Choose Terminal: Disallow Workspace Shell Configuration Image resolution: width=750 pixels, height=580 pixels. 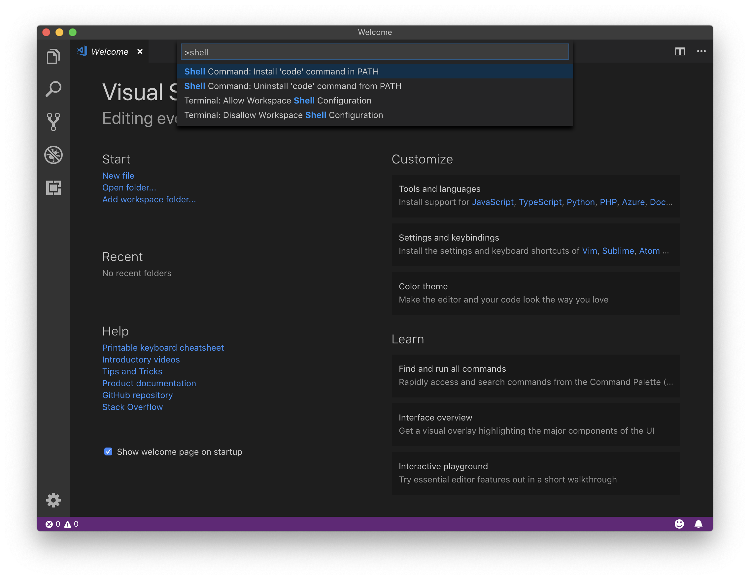[283, 115]
